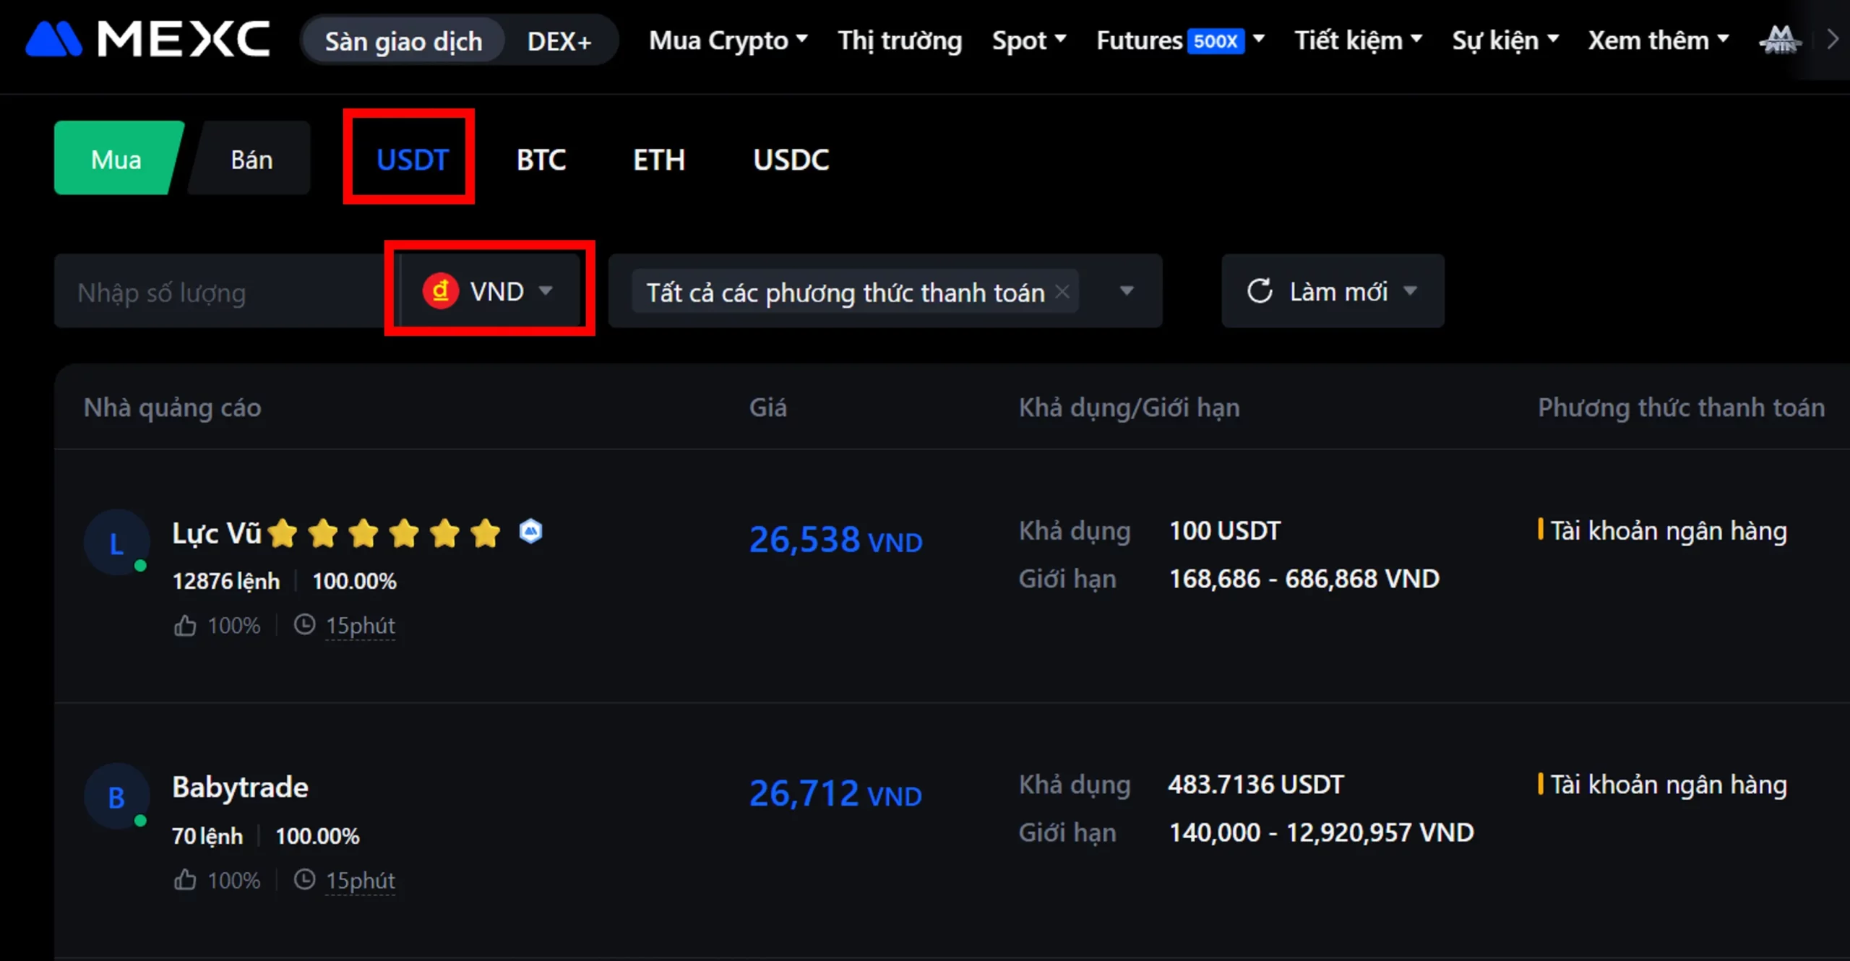1850x961 pixels.
Task: Open Babytrade's avatar
Action: (x=116, y=796)
